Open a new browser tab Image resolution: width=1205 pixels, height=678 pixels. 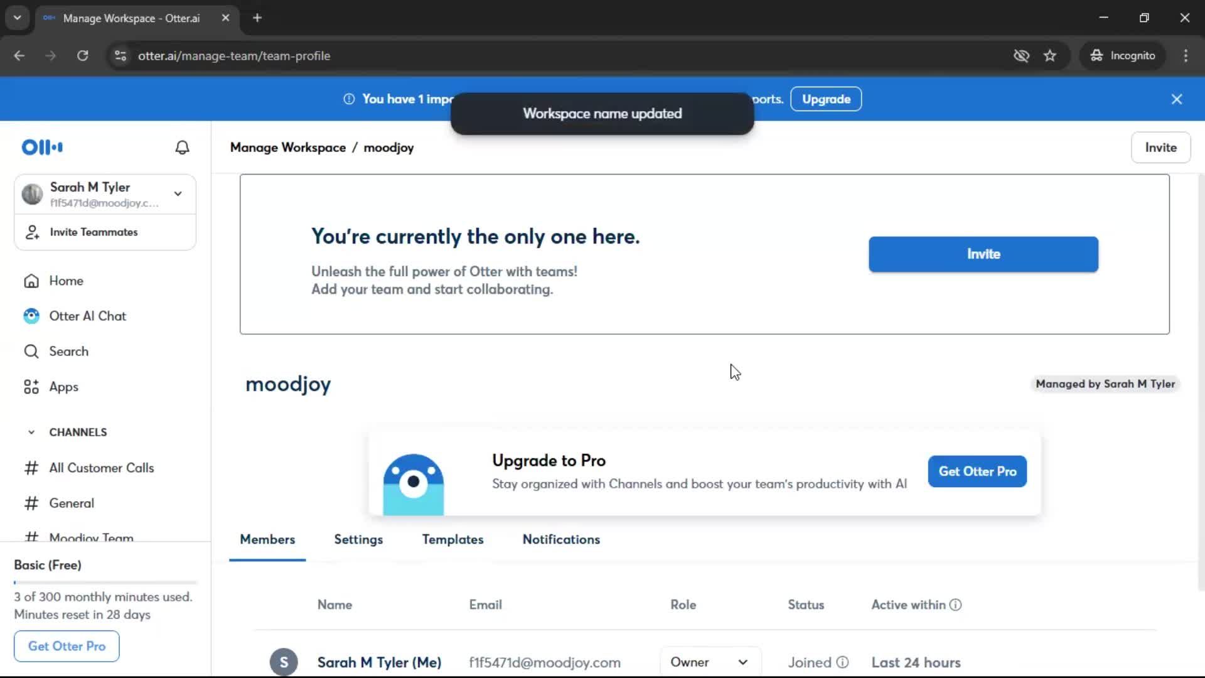click(x=257, y=18)
